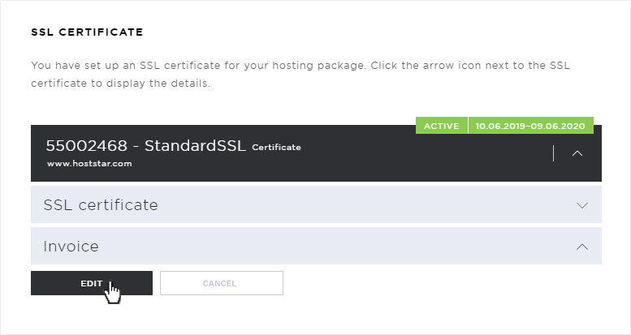
Task: Expand the SSL certificate section arrow
Action: pyautogui.click(x=582, y=205)
